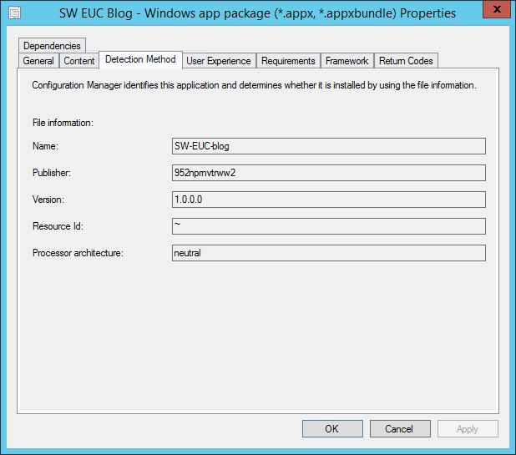Click the Processor architecture field
This screenshot has height=455, width=516.
click(327, 253)
